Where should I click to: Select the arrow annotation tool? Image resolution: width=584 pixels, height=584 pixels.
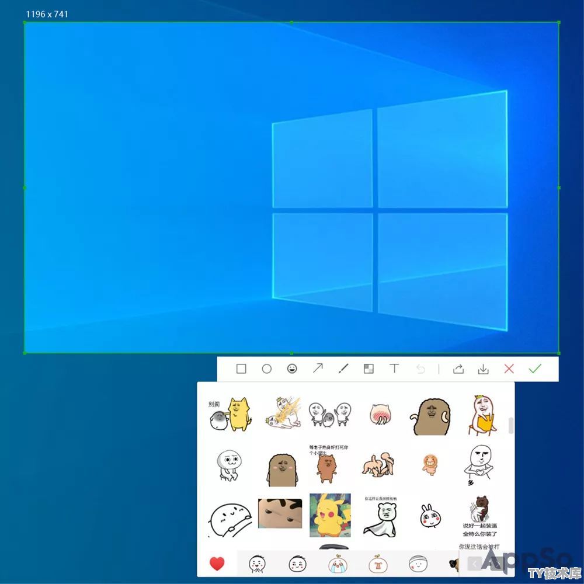tap(318, 369)
